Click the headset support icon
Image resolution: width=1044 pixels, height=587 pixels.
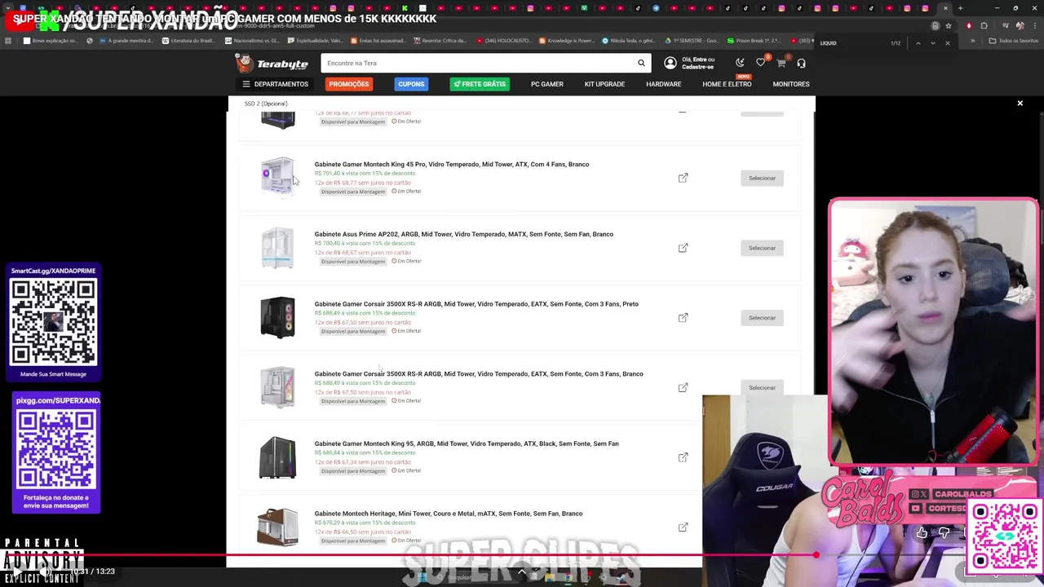[x=801, y=63]
